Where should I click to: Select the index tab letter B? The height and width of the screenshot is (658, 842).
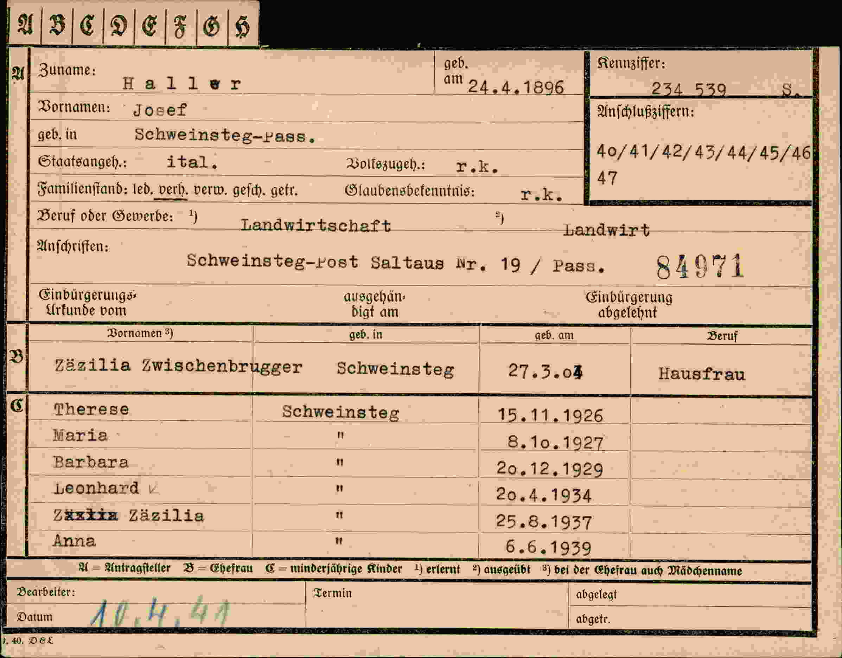coord(57,25)
